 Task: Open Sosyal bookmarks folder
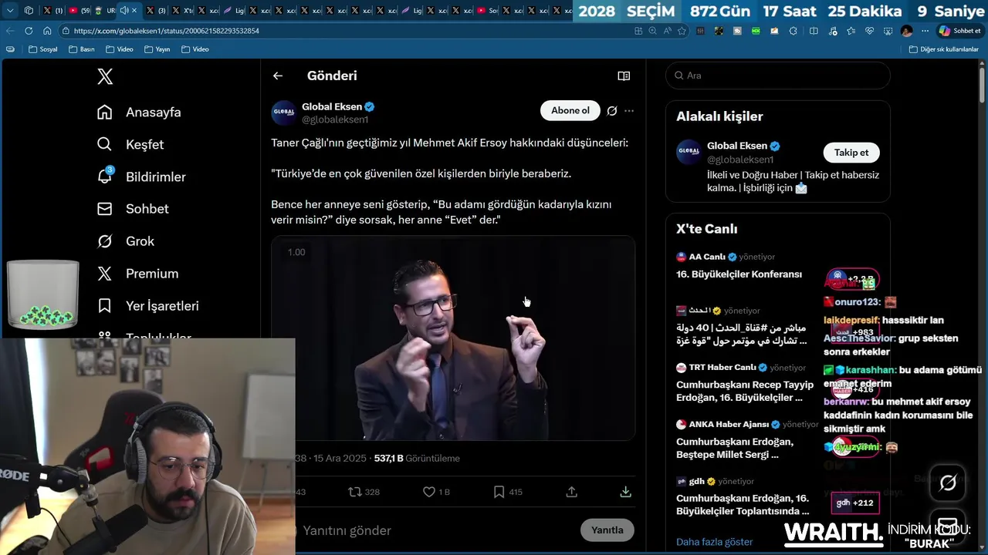(43, 49)
